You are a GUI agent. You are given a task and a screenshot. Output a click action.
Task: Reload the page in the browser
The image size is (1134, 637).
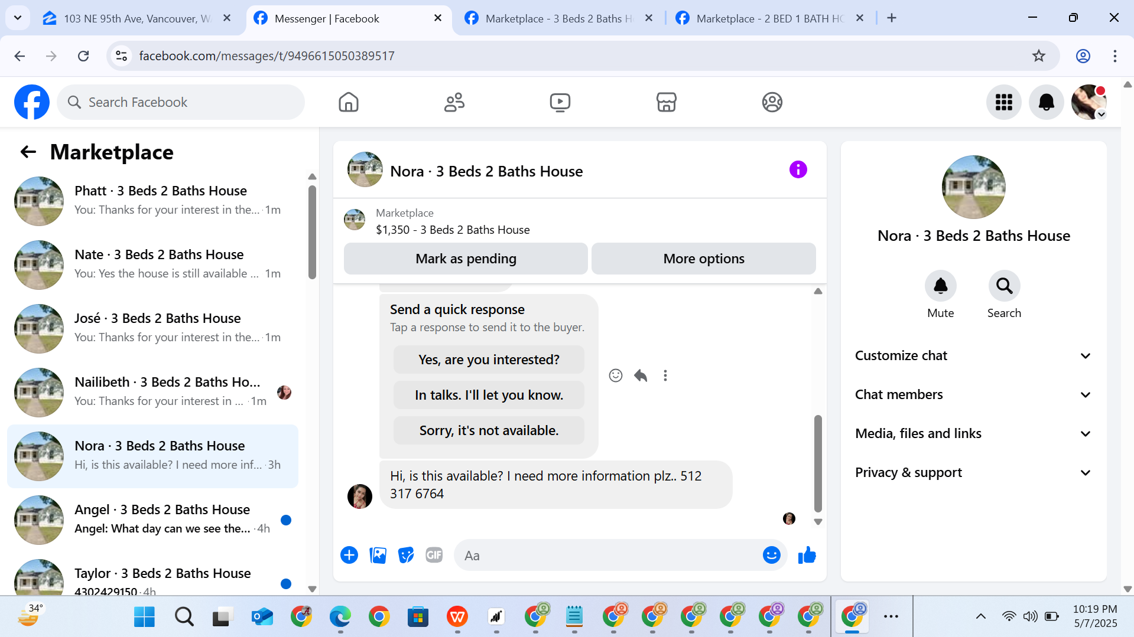click(x=83, y=56)
